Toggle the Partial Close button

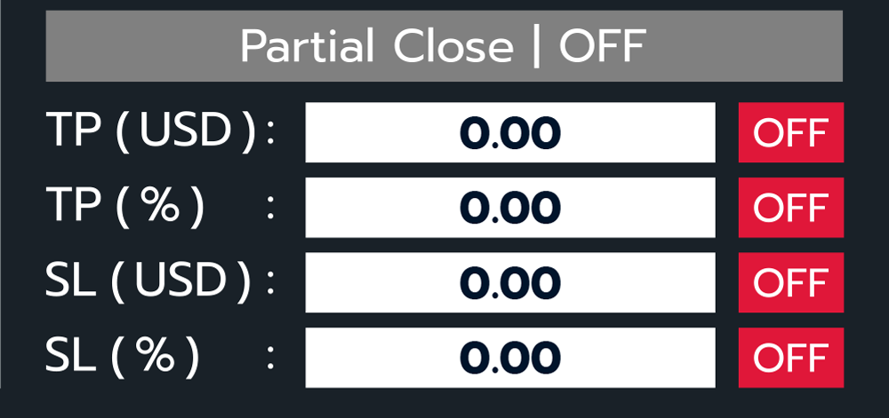tap(444, 46)
